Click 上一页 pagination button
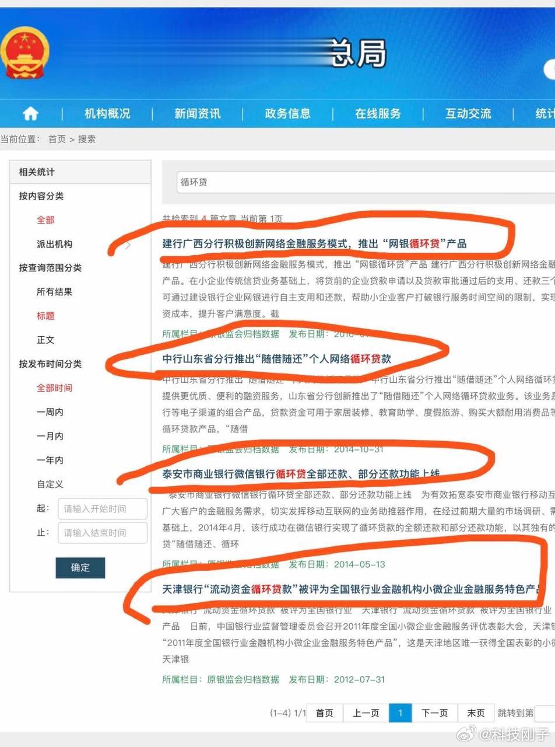Viewport: 555px width, 747px height. click(x=366, y=713)
